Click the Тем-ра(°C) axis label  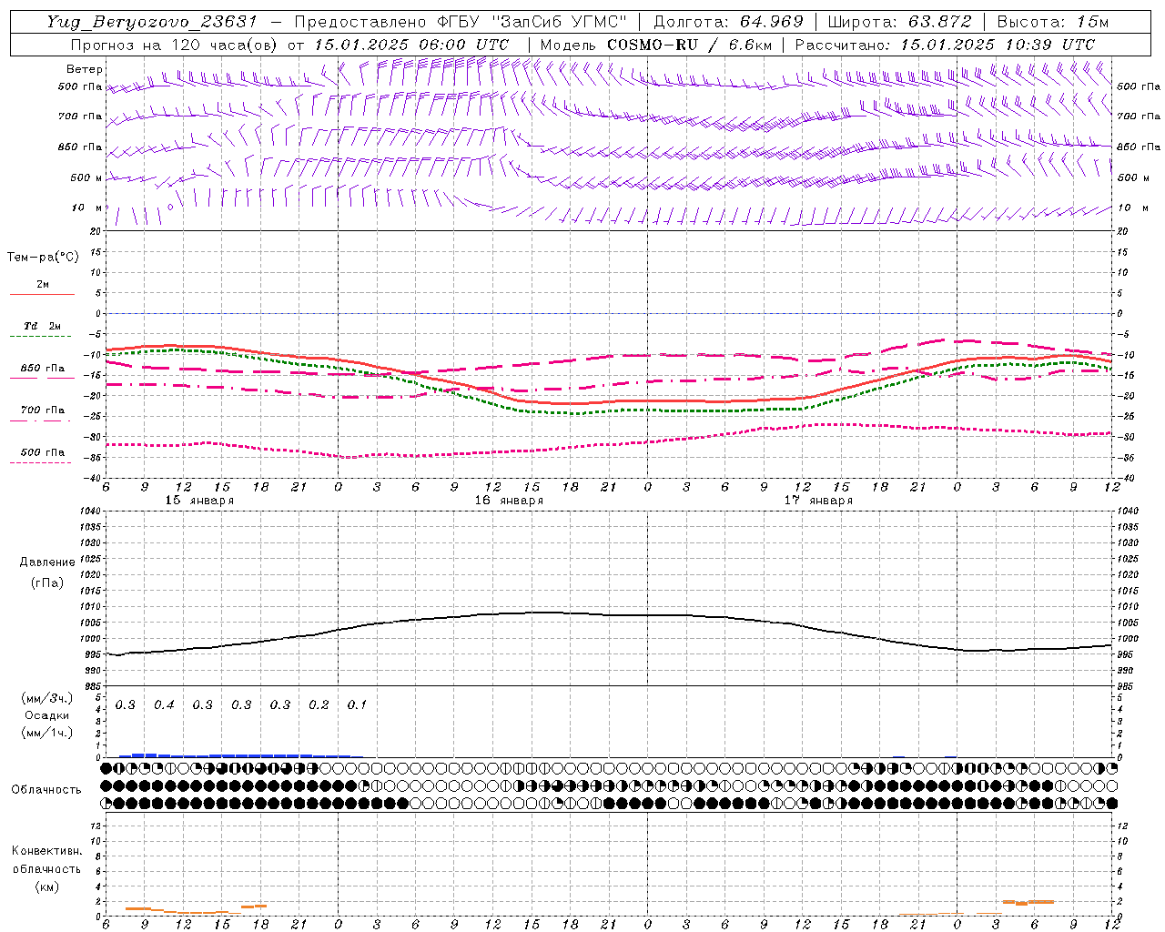[x=43, y=258]
